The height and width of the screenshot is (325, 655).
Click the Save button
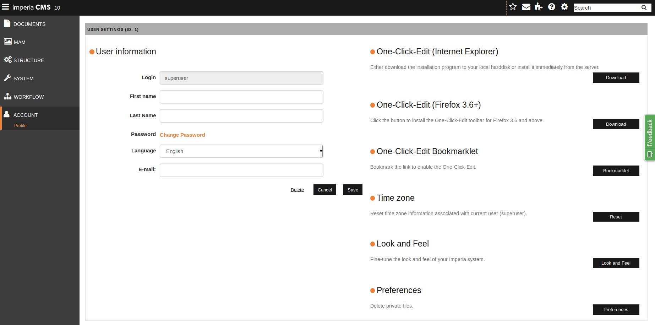353,190
